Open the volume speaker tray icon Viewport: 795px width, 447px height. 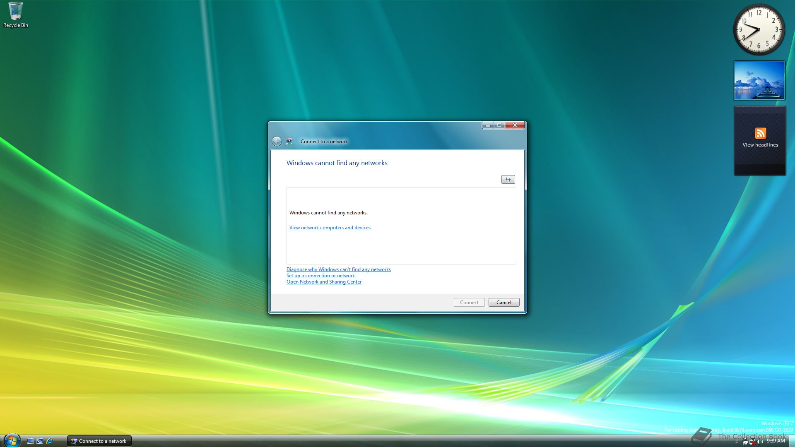760,442
